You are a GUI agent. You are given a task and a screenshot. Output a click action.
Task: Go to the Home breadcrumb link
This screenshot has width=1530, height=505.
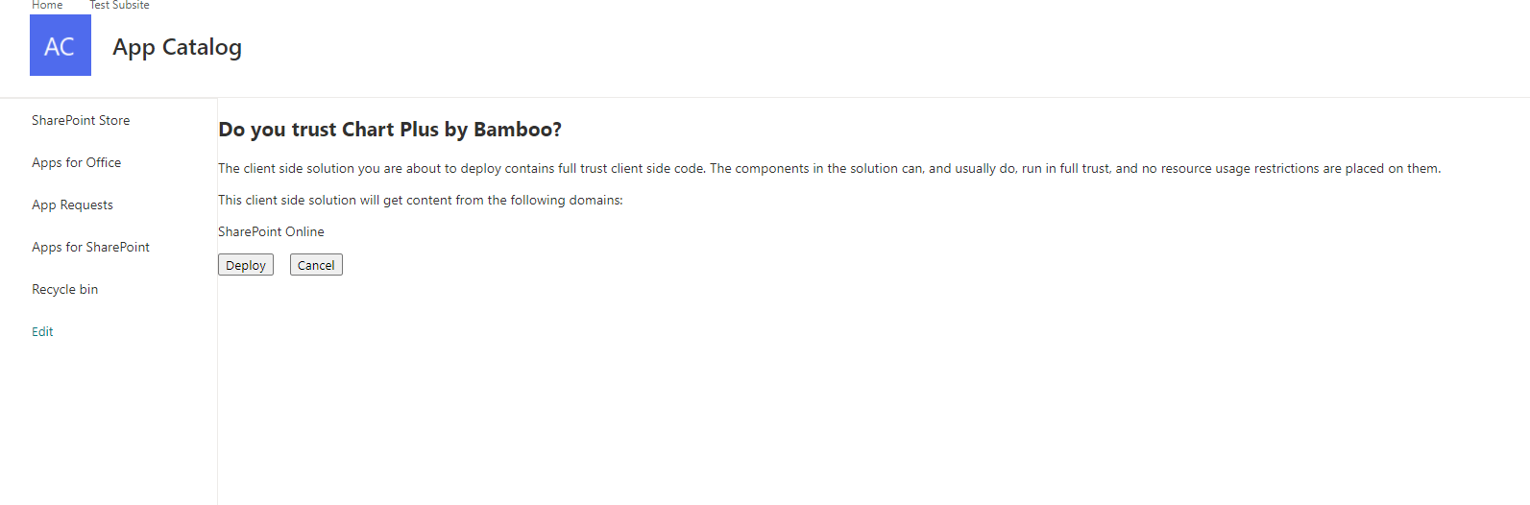point(47,6)
